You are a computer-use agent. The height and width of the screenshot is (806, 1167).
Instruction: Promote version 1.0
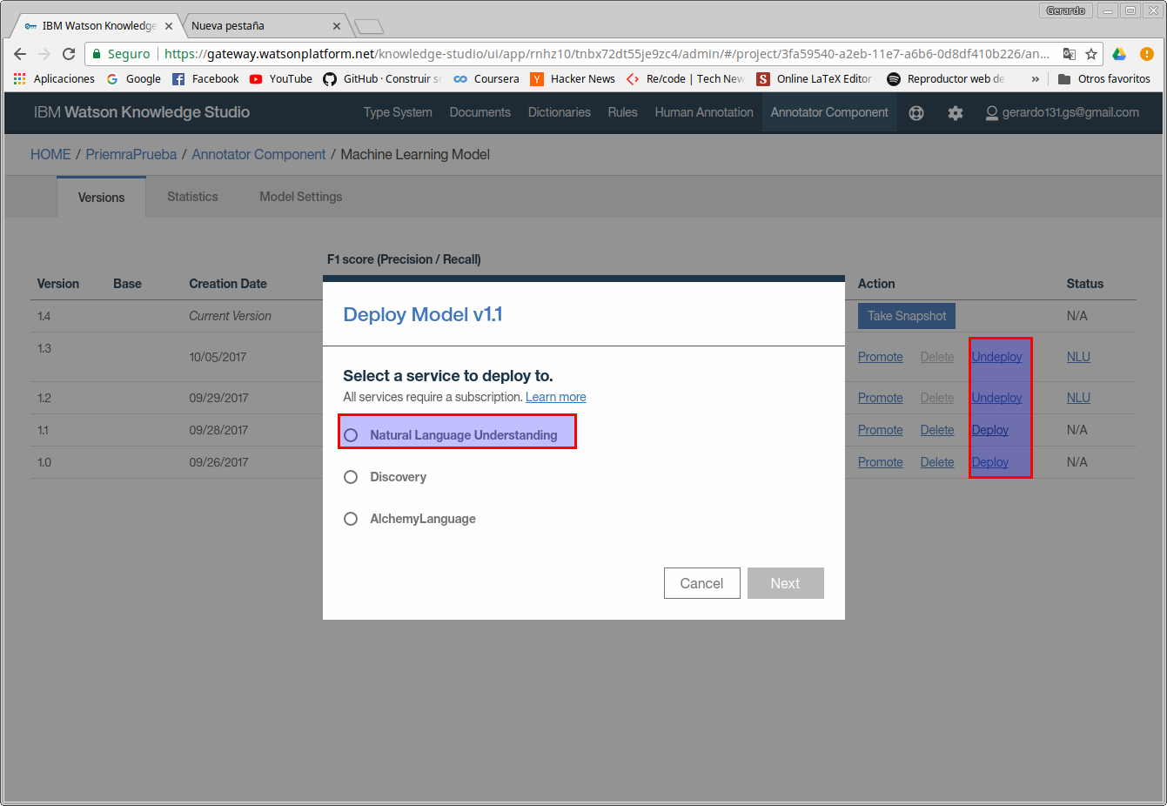click(x=880, y=462)
